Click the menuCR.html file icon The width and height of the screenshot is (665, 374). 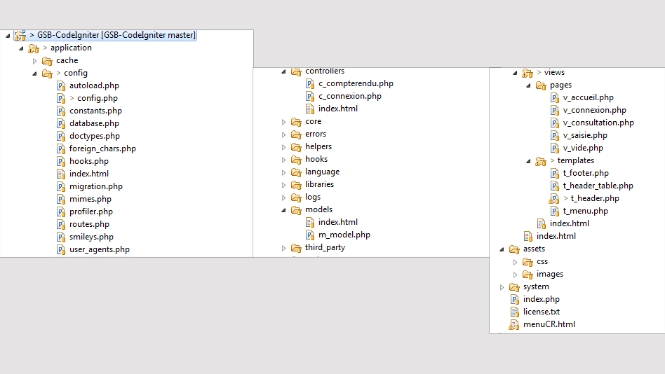point(514,325)
